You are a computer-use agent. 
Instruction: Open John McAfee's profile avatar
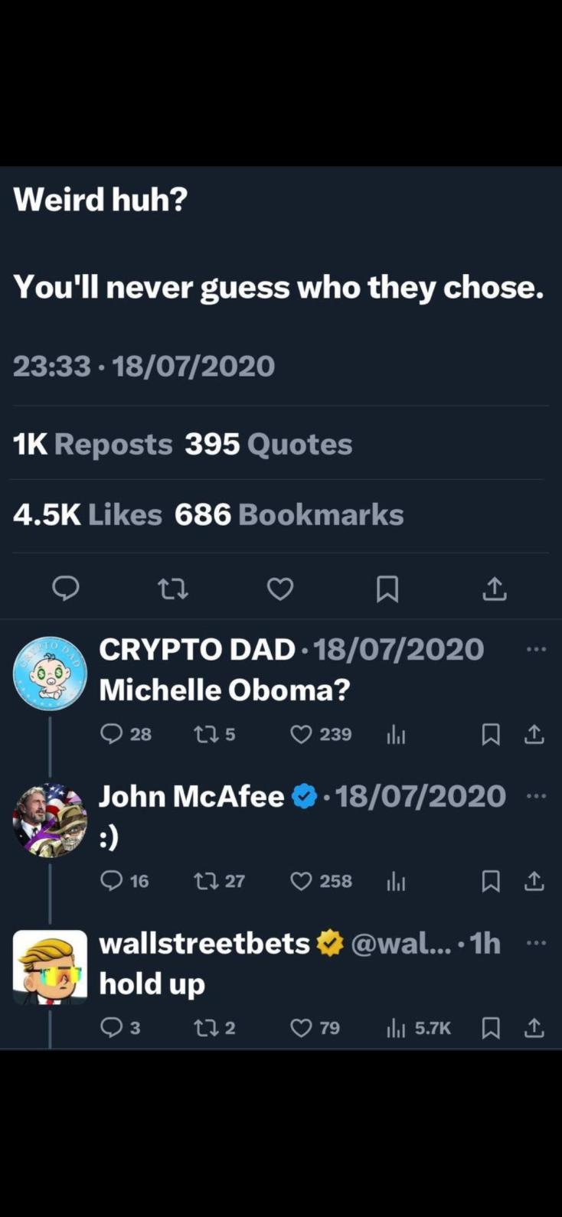click(51, 821)
